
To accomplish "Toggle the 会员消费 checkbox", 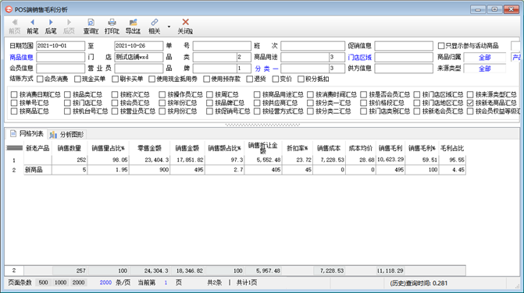I will 40,79.
